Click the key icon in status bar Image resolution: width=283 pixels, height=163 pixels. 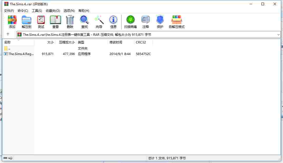tap(10, 158)
